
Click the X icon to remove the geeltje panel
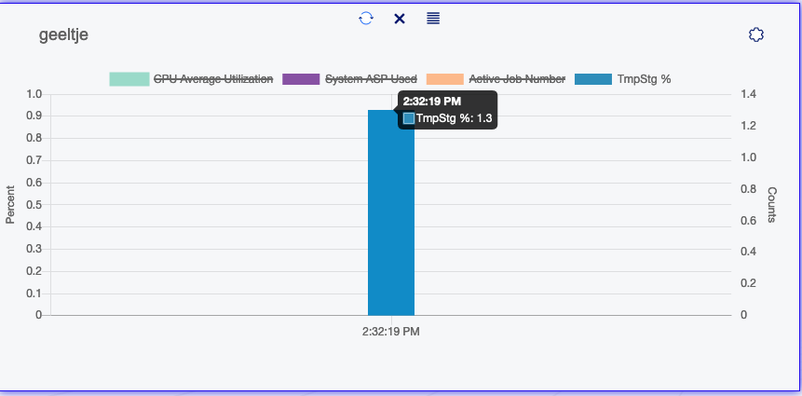pyautogui.click(x=400, y=19)
